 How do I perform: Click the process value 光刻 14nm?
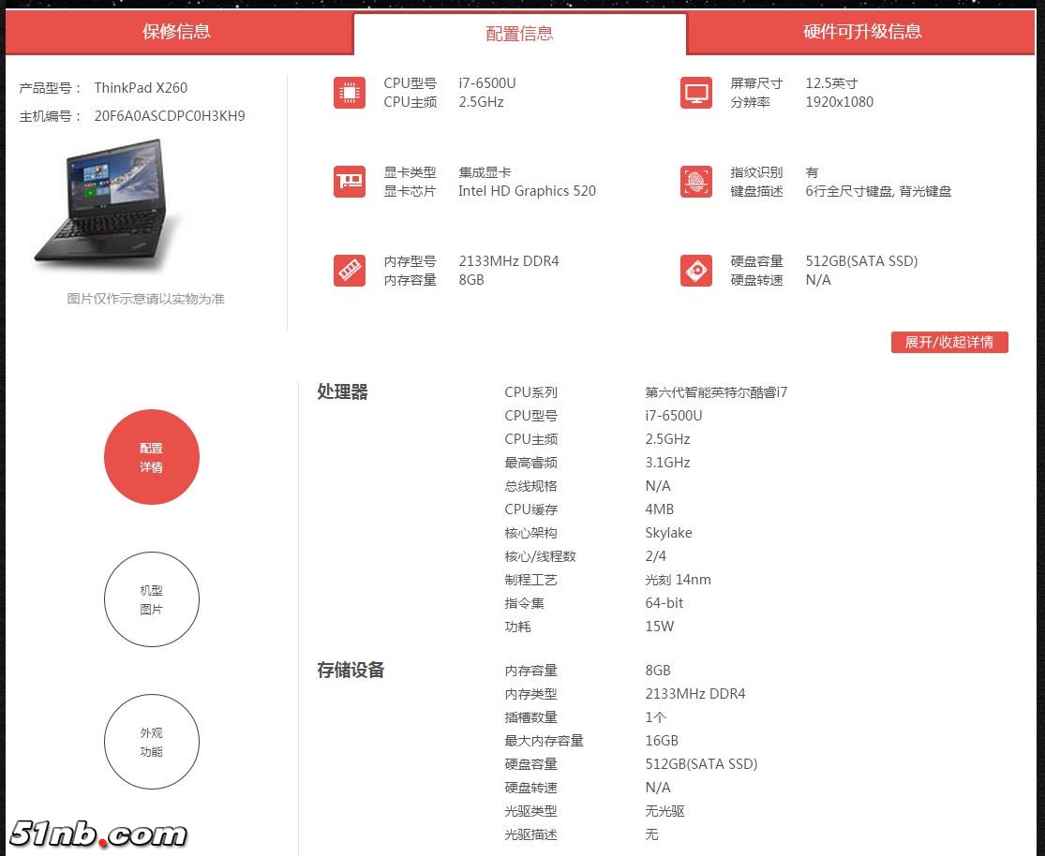coord(678,580)
